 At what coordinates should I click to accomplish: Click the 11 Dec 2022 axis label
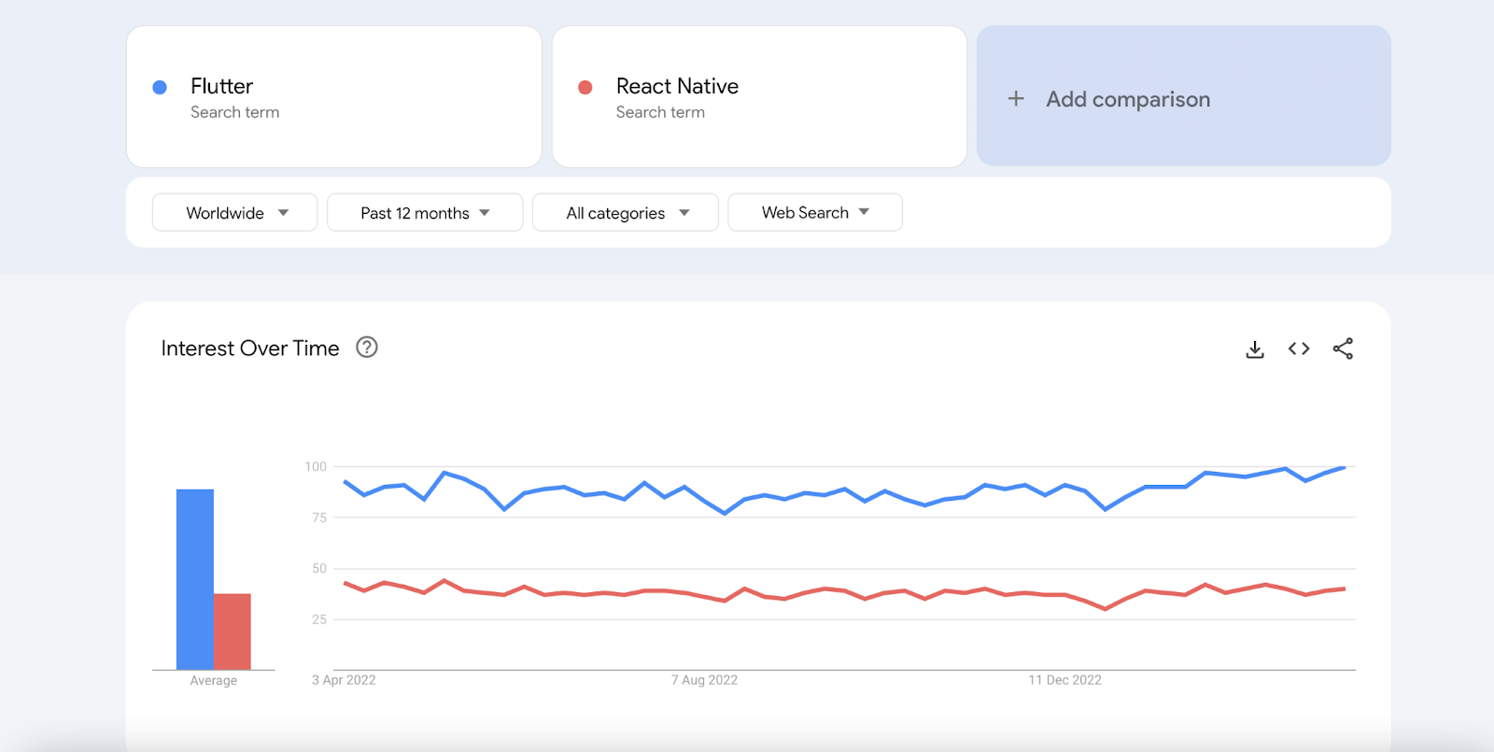coord(1064,680)
